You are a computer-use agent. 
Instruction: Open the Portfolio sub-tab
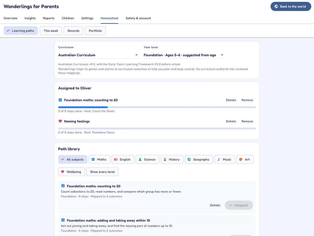tap(95, 31)
